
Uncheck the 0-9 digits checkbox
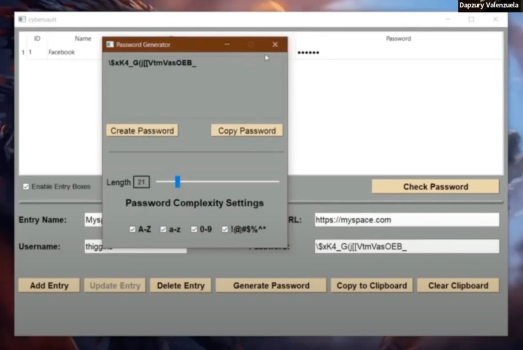194,230
